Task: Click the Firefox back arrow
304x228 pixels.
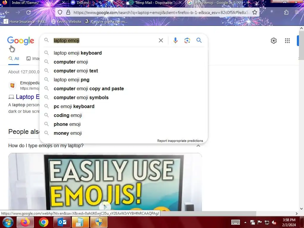Action: tap(7, 12)
